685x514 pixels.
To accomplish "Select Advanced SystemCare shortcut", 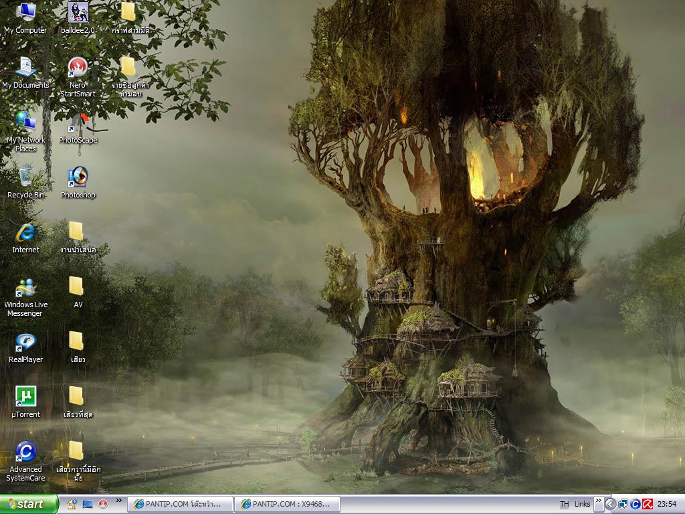I will pos(25,462).
